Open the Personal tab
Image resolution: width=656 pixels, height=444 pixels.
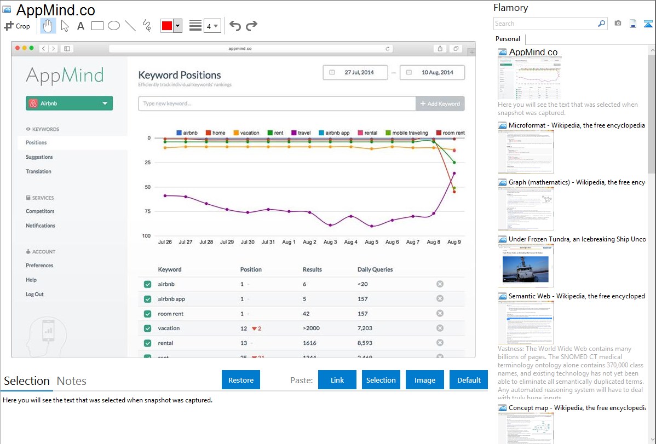click(x=508, y=39)
